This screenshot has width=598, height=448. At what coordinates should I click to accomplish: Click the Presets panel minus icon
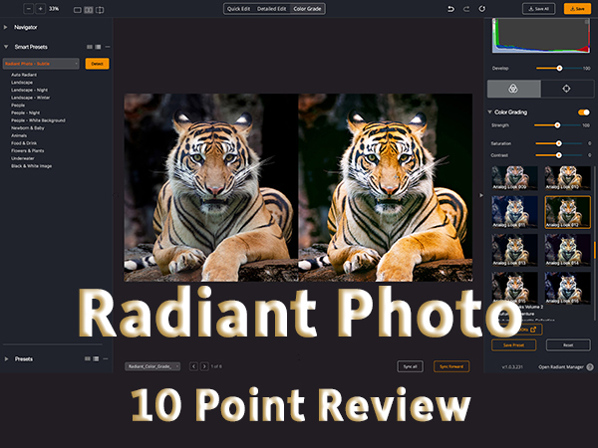click(x=106, y=358)
